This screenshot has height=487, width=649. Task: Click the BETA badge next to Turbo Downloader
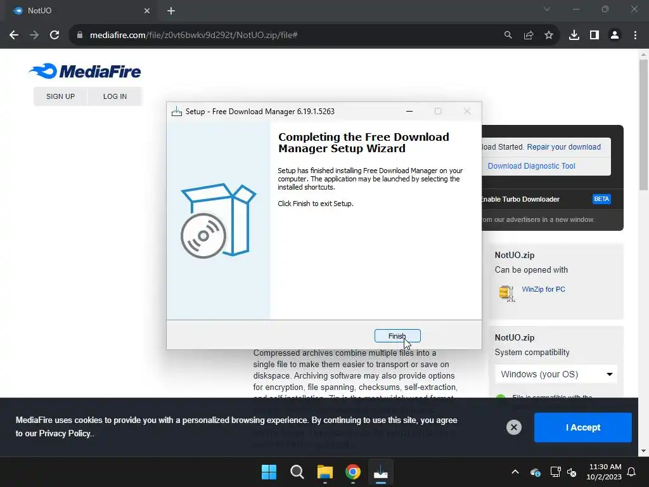click(x=601, y=199)
